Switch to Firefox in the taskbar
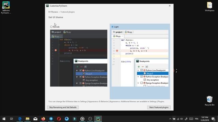The image size is (218, 122). [43, 119]
